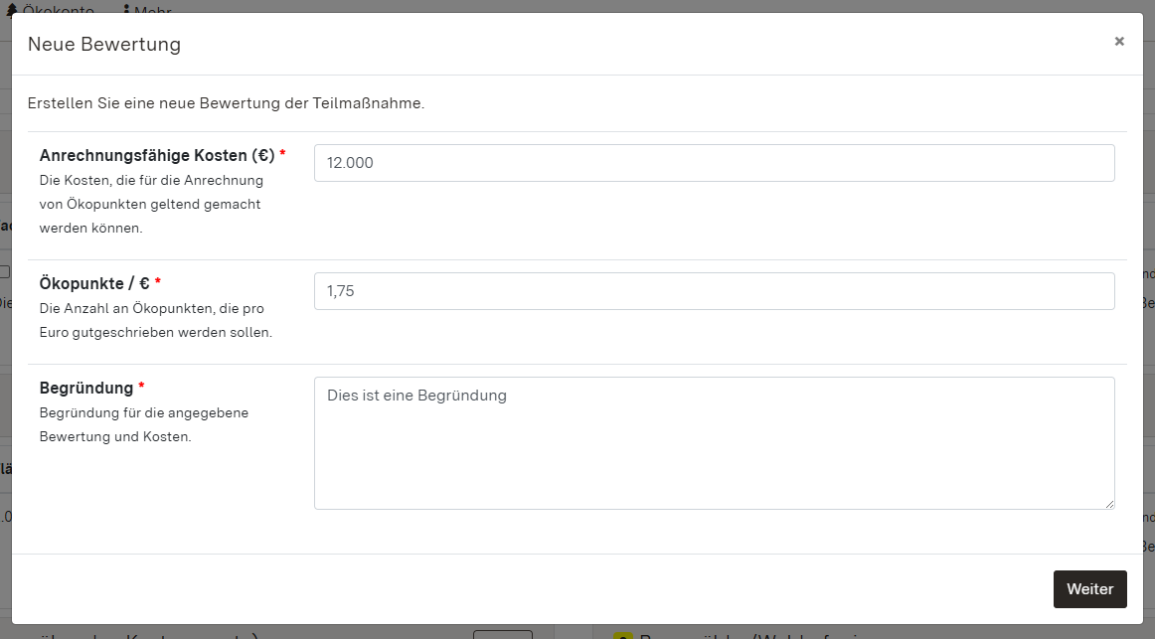Click the Begründung field label

pos(86,388)
